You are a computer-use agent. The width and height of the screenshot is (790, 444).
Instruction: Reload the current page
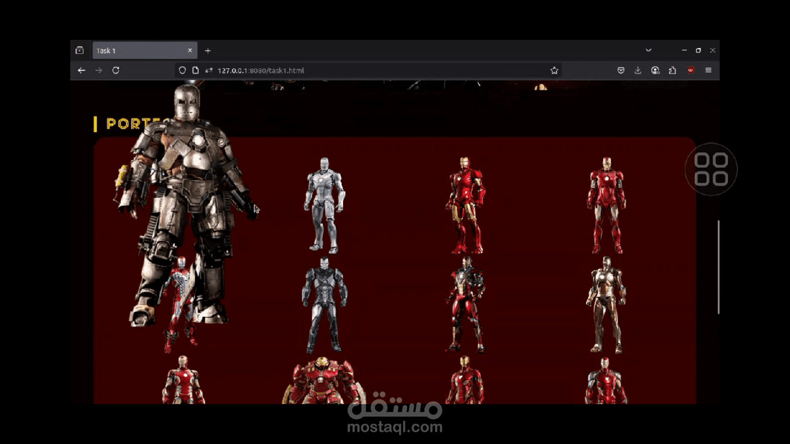[x=116, y=71]
